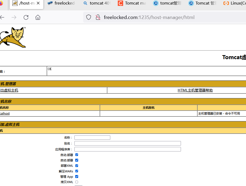The width and height of the screenshot is (246, 186).
Task: Click the 主机别名 column header
Action: pyautogui.click(x=149, y=108)
